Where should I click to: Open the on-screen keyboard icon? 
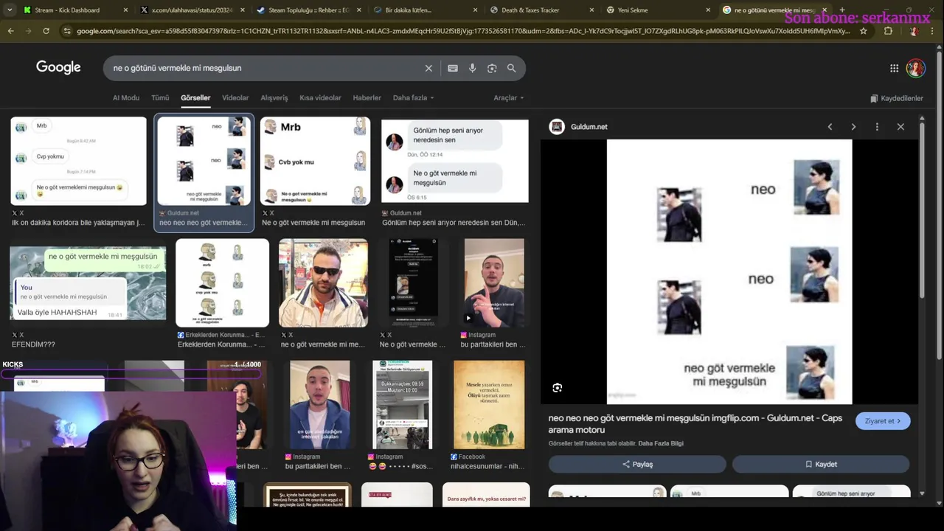click(x=453, y=68)
